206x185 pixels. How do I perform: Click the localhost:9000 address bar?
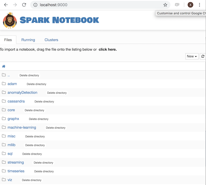pos(100,5)
